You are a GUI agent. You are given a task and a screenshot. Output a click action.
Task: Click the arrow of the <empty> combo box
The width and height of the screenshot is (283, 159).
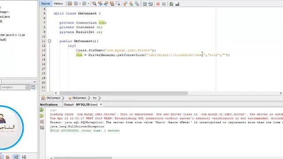[27, 87]
